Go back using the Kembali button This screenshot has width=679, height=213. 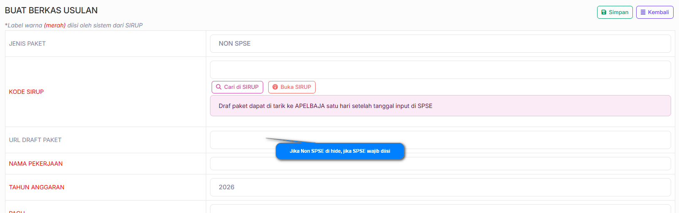[x=654, y=12]
